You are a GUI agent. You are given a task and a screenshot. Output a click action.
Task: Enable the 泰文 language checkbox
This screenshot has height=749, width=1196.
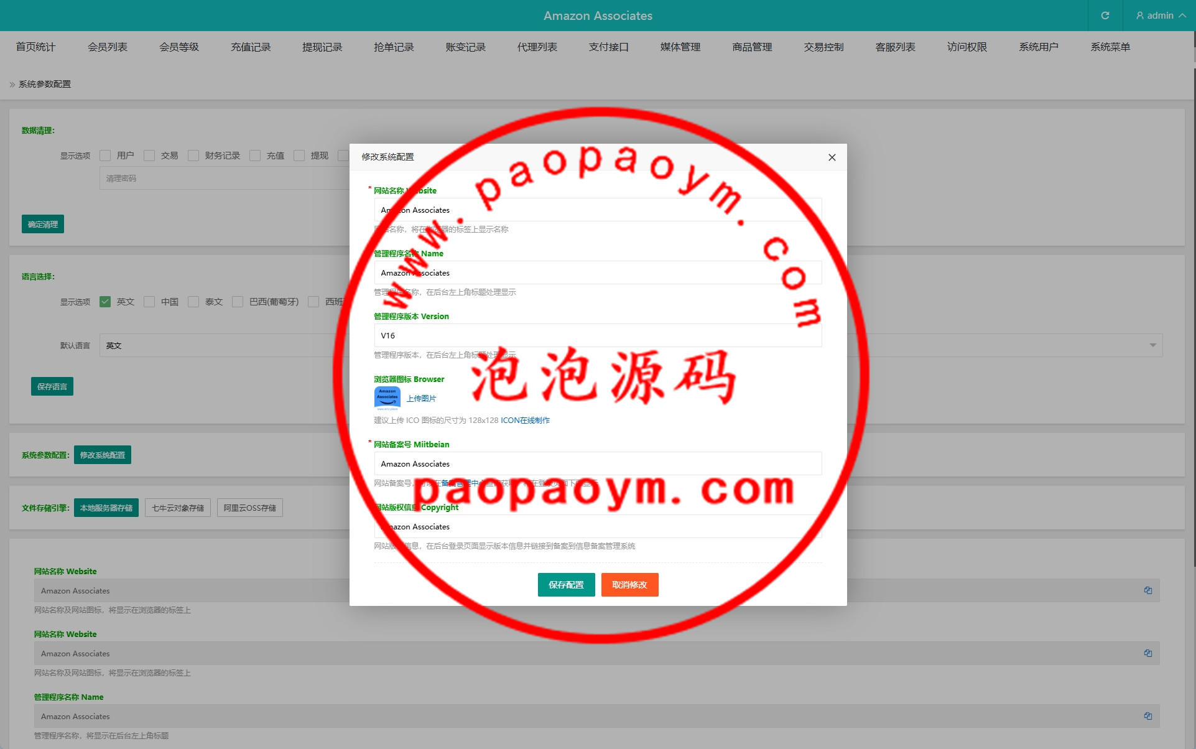coord(193,302)
